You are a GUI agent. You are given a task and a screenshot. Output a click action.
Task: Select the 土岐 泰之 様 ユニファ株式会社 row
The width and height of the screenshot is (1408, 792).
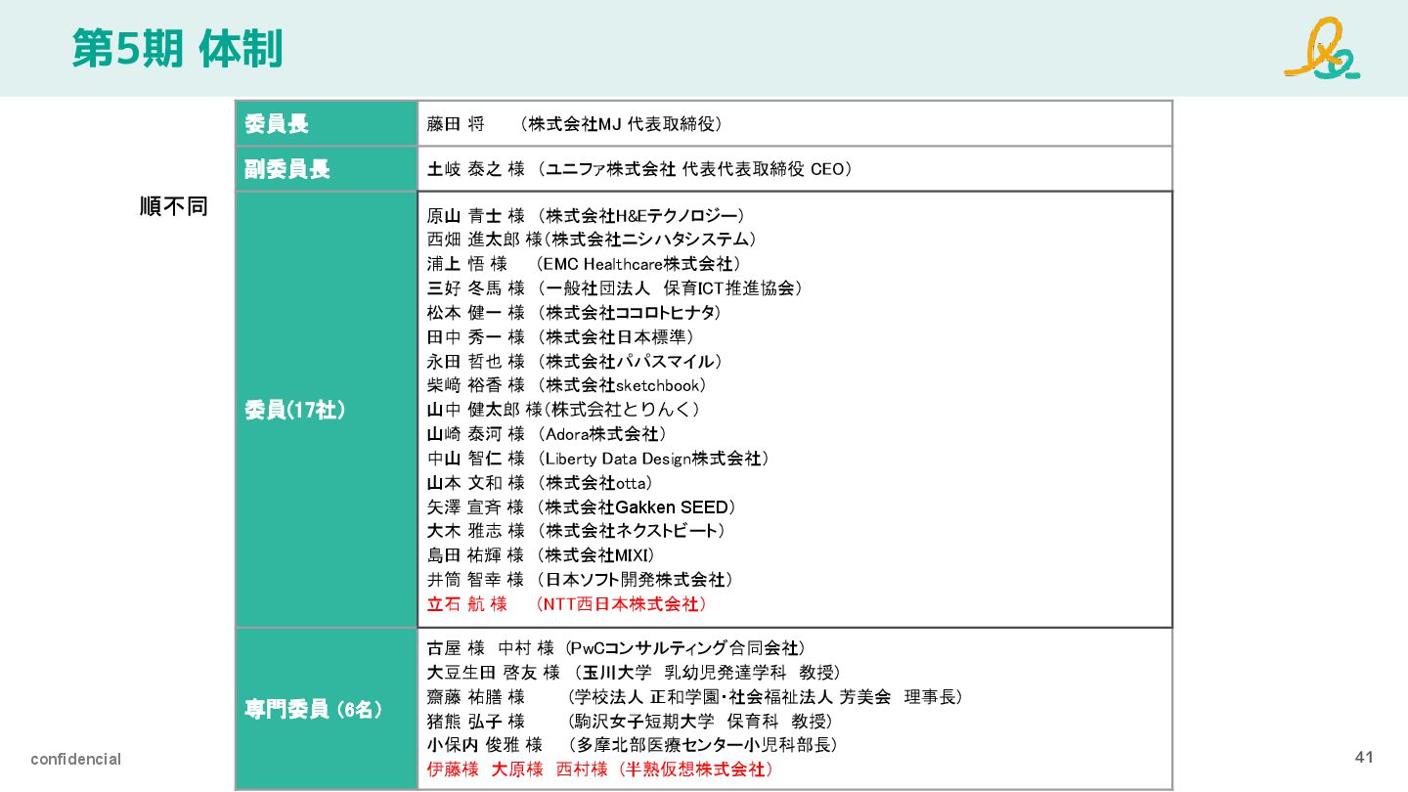[795, 169]
